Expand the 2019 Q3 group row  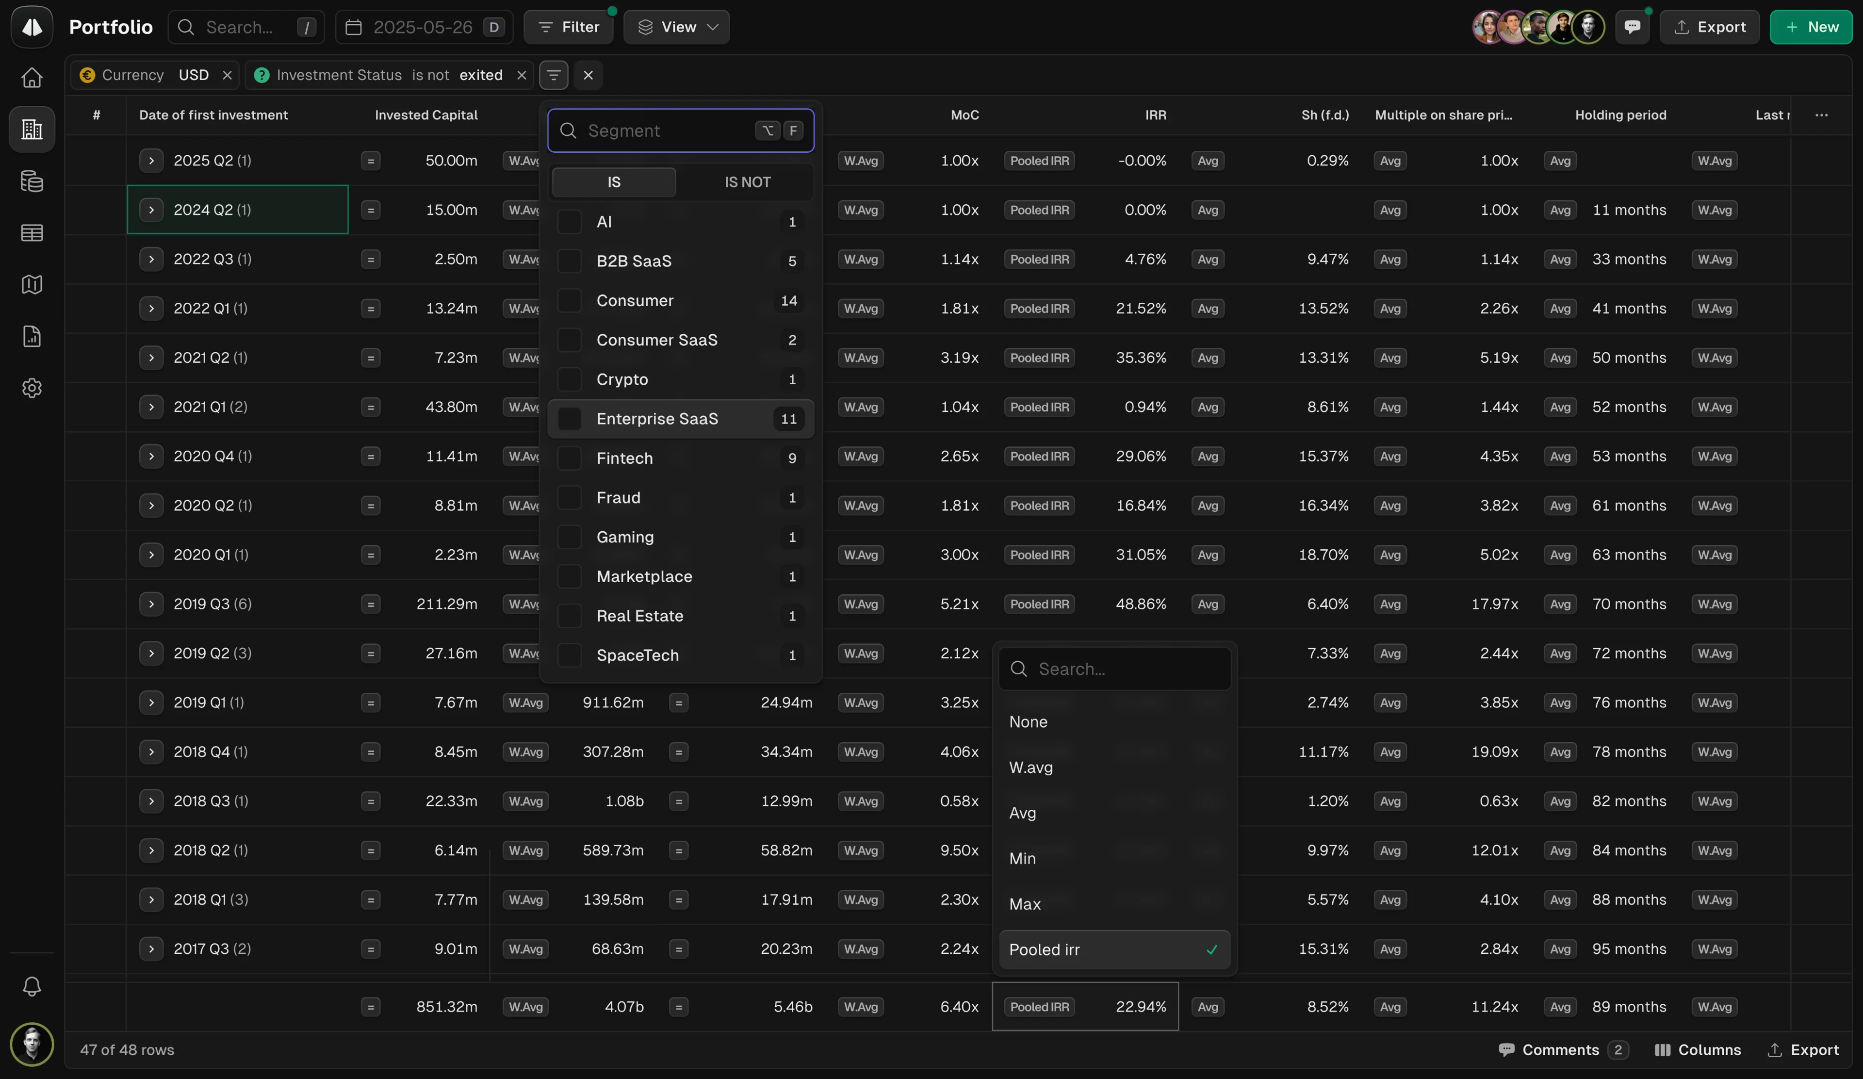pos(151,604)
